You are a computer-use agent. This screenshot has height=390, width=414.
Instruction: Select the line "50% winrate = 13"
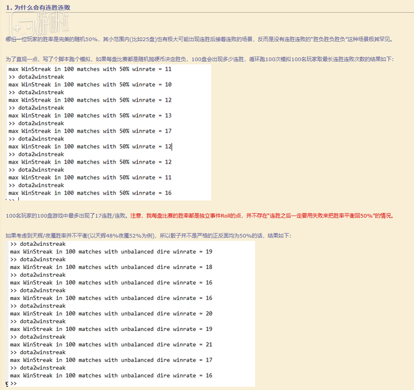pos(90,115)
